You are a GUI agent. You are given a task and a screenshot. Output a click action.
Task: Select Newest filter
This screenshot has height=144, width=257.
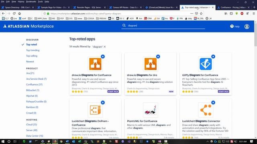(x=30, y=62)
